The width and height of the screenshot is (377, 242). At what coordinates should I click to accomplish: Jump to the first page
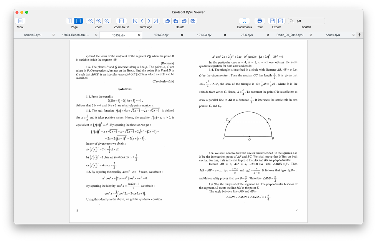[x=135, y=21]
